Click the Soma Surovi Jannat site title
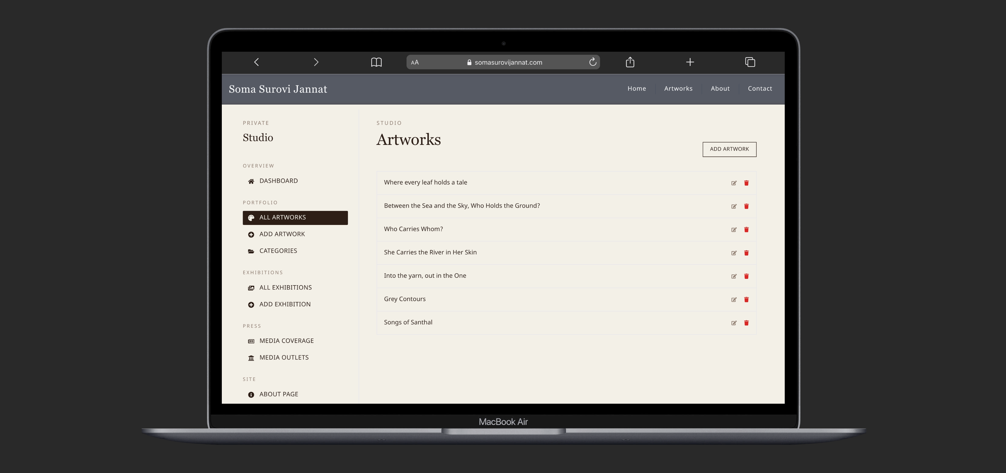Image resolution: width=1006 pixels, height=473 pixels. pos(278,89)
